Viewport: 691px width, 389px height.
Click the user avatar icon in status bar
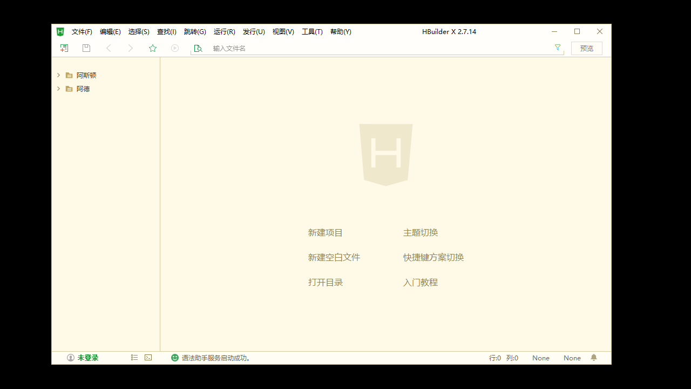point(71,358)
